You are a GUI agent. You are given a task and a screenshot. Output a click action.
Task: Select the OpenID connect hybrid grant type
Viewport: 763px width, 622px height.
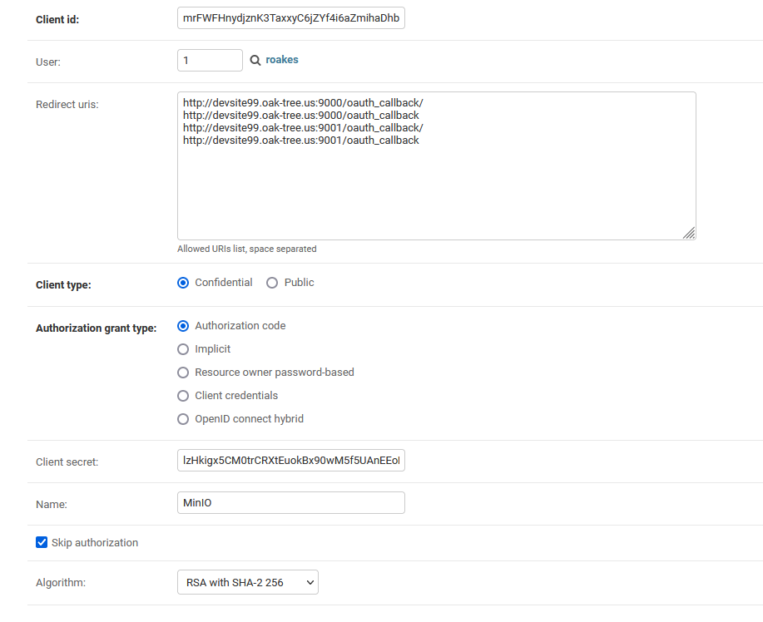click(182, 419)
